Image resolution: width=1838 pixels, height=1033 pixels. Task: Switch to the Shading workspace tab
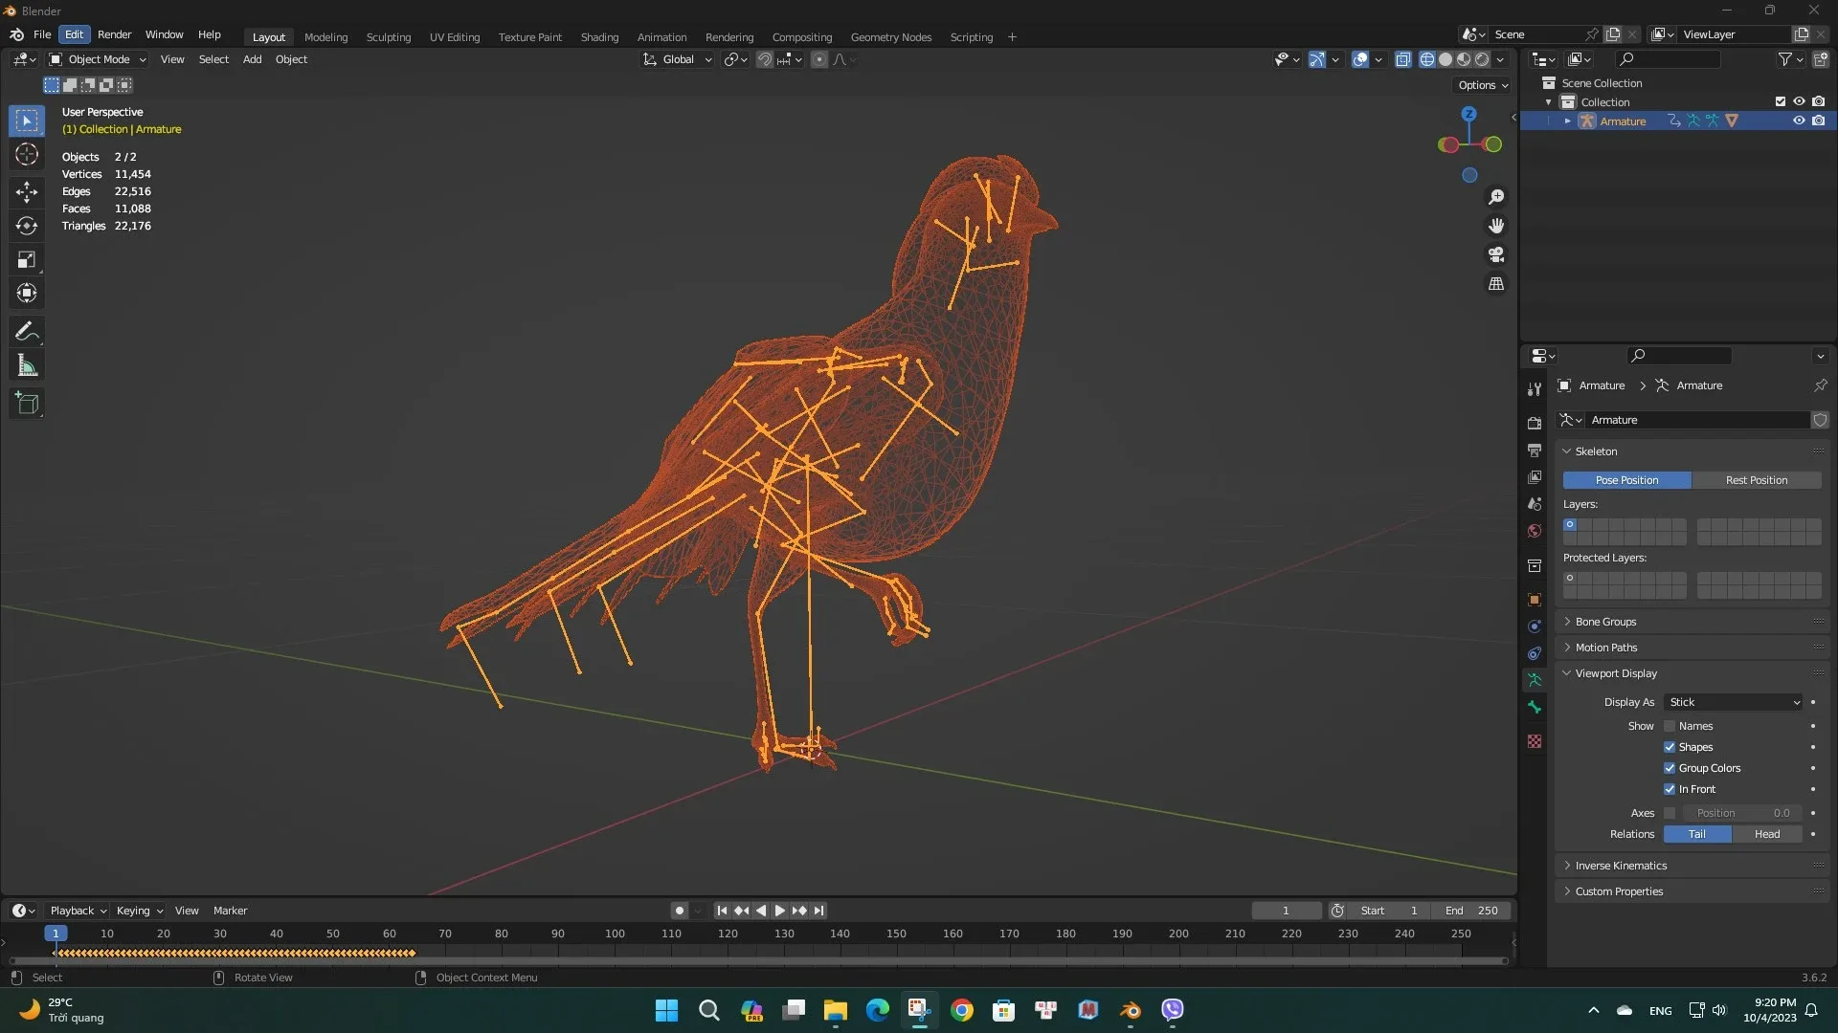point(599,37)
